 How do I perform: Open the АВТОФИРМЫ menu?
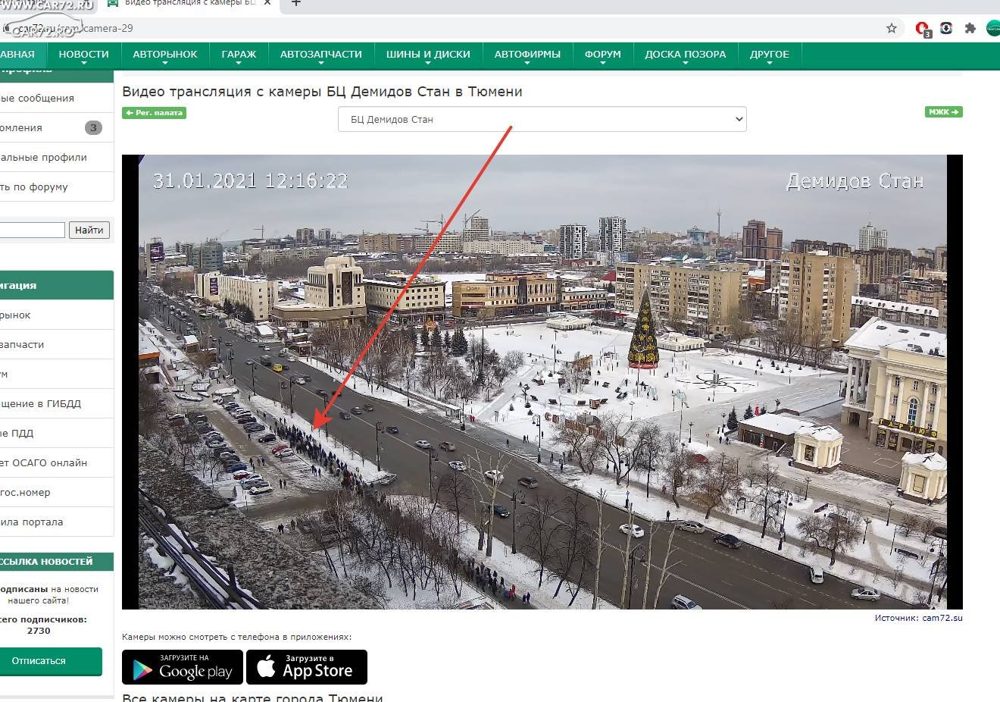pos(527,55)
